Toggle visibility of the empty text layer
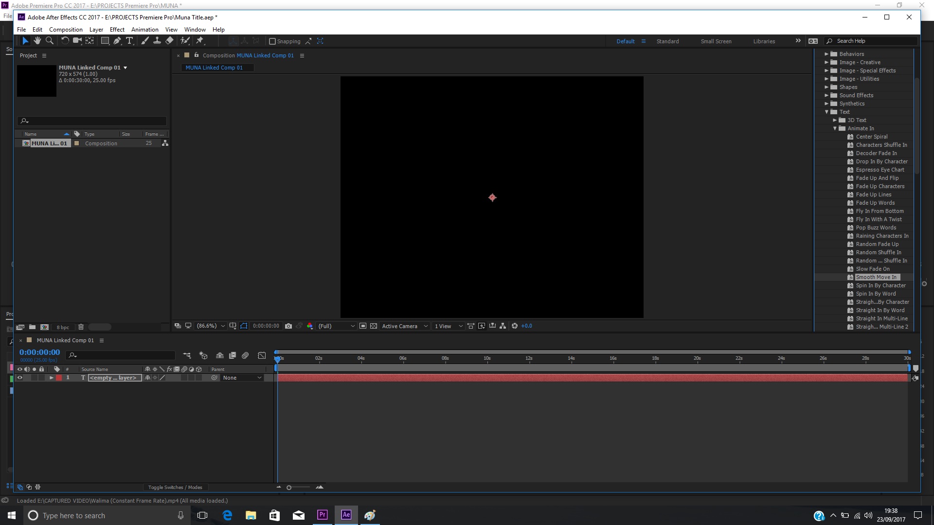934x525 pixels. click(x=20, y=378)
